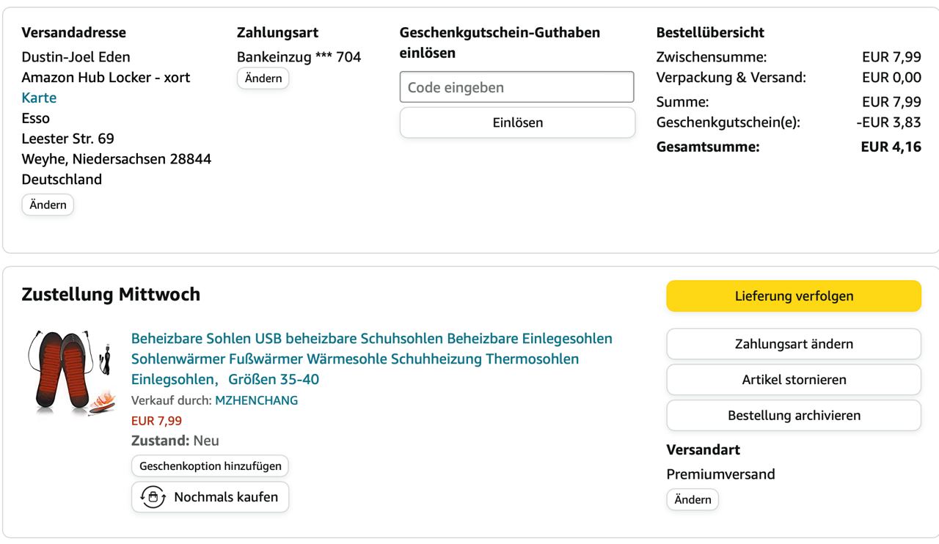The height and width of the screenshot is (544, 939).
Task: Click the Bankeinzug *** 704 payment text
Action: 299,56
